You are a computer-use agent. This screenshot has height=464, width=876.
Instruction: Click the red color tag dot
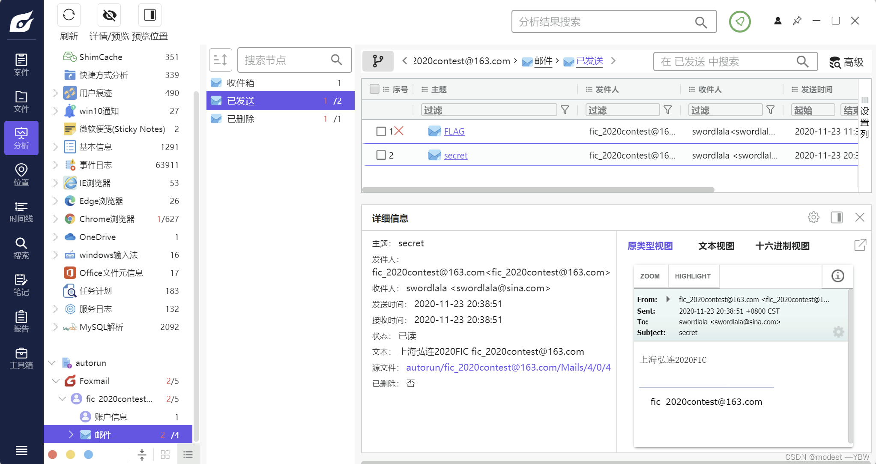(53, 455)
